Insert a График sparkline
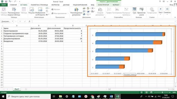This screenshot has height=99, width=177. click(x=109, y=11)
